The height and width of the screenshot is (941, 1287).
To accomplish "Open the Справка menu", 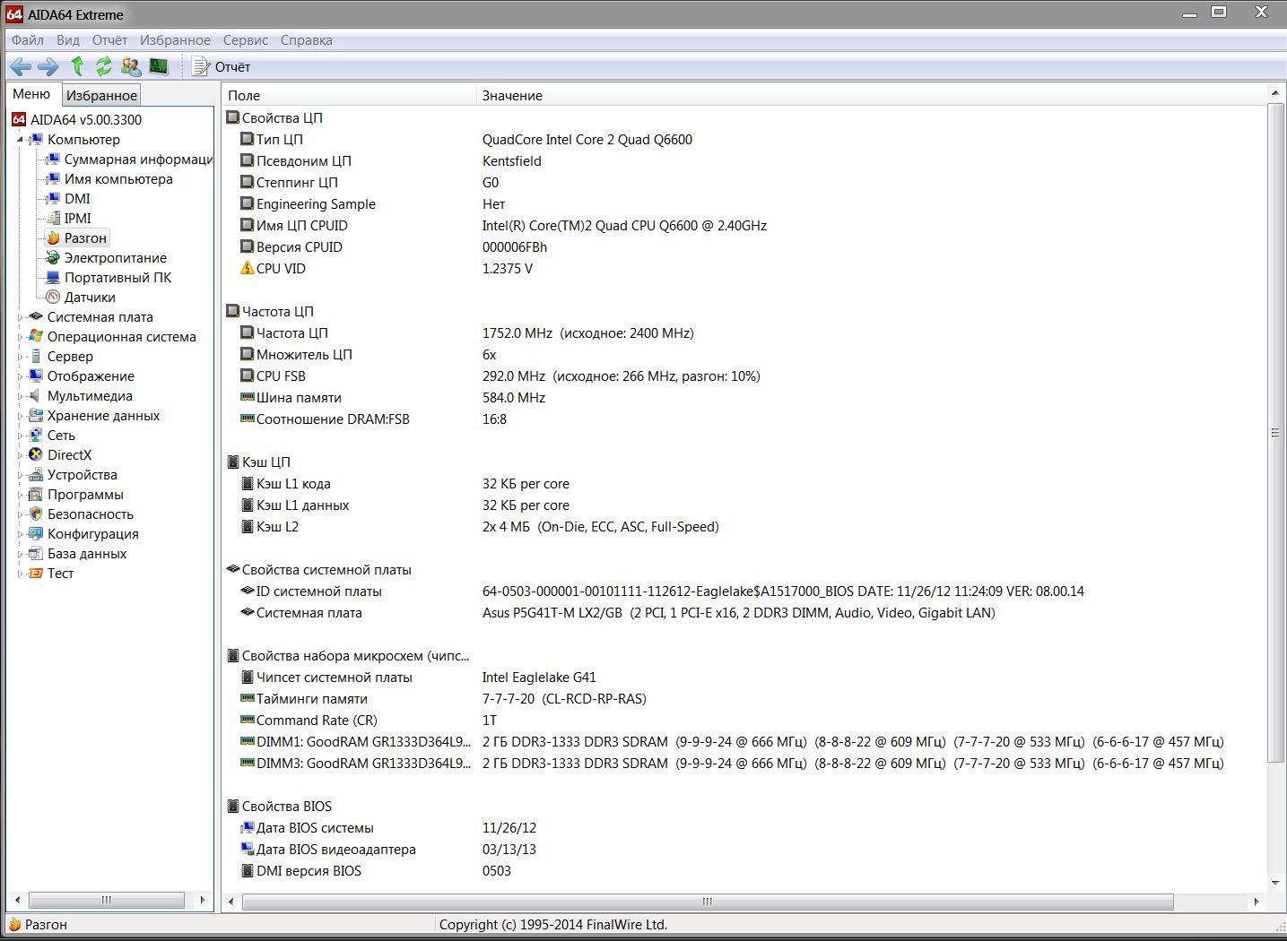I will coord(307,39).
